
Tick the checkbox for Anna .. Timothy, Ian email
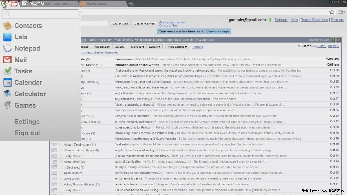(x=55, y=145)
